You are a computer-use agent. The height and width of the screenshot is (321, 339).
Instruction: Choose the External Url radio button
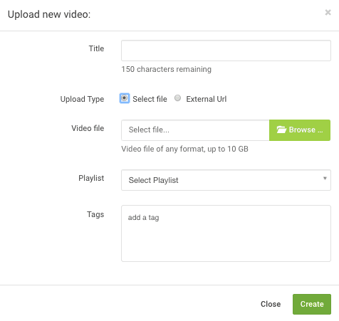(x=177, y=98)
